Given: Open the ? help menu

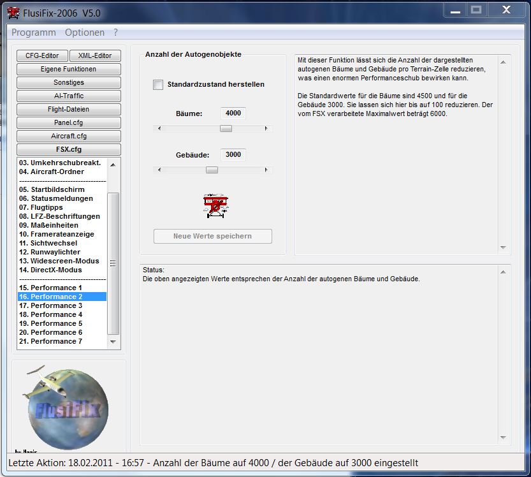Looking at the screenshot, I should pos(115,33).
